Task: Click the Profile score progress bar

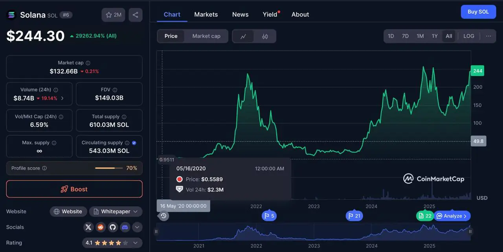Action: [108, 168]
